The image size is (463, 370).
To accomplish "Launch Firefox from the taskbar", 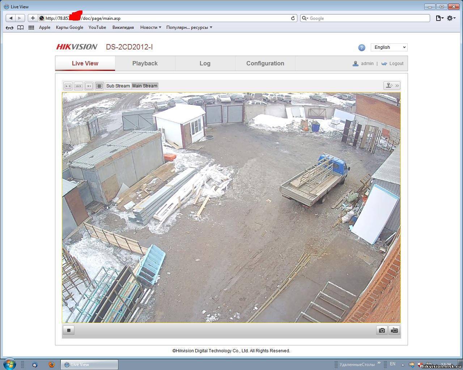I will [52, 365].
